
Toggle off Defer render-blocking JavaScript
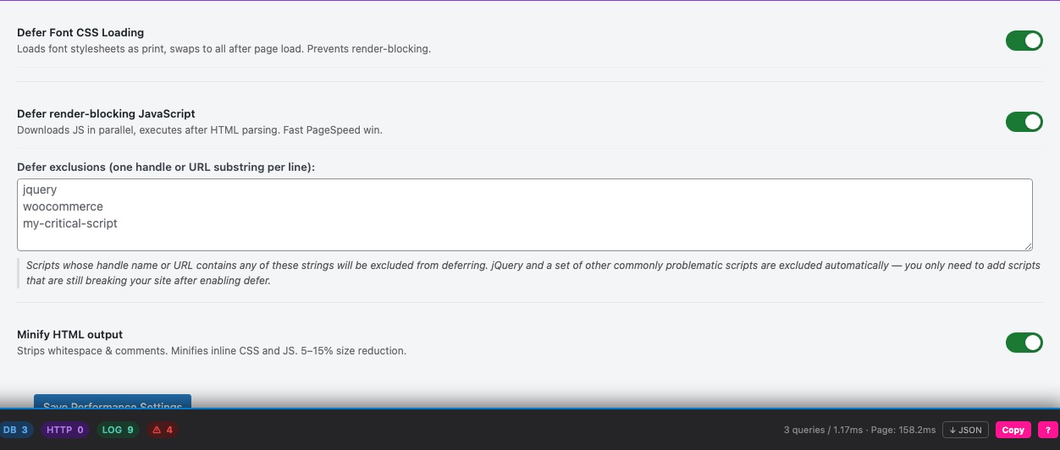point(1024,122)
